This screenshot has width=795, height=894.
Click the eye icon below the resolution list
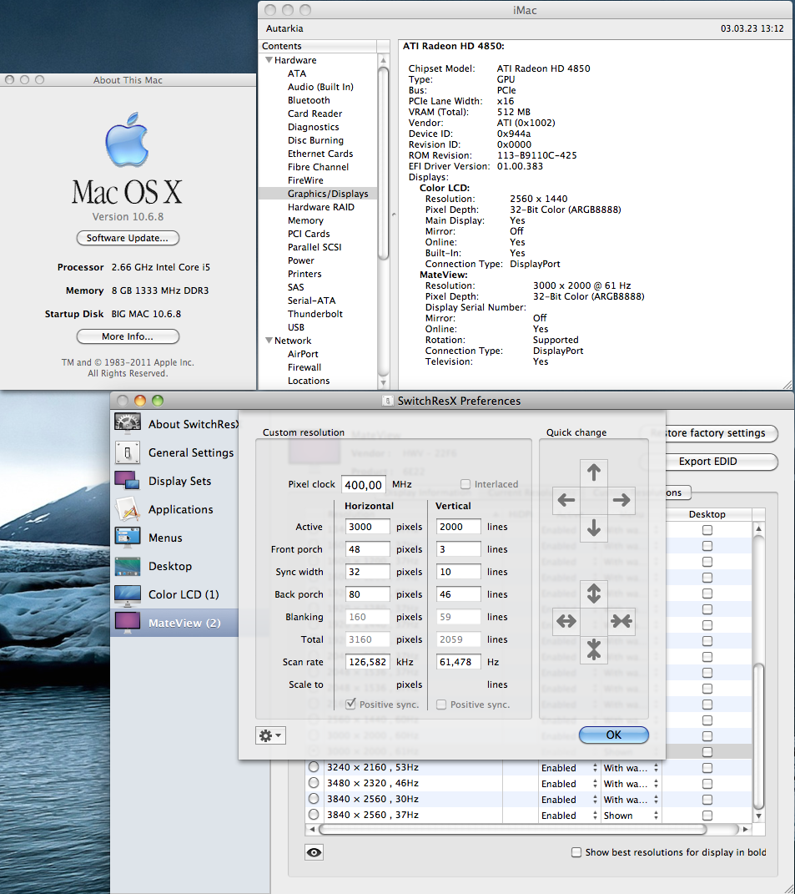[314, 851]
